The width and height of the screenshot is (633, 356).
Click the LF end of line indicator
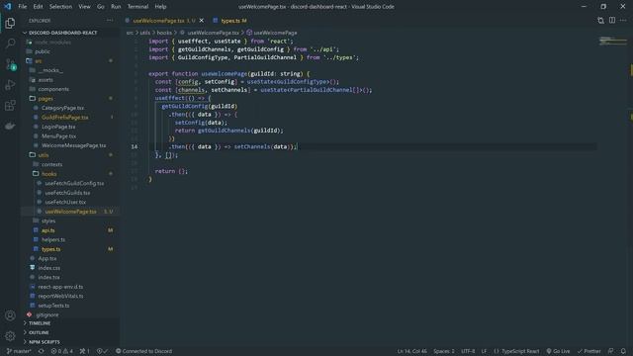coord(484,351)
